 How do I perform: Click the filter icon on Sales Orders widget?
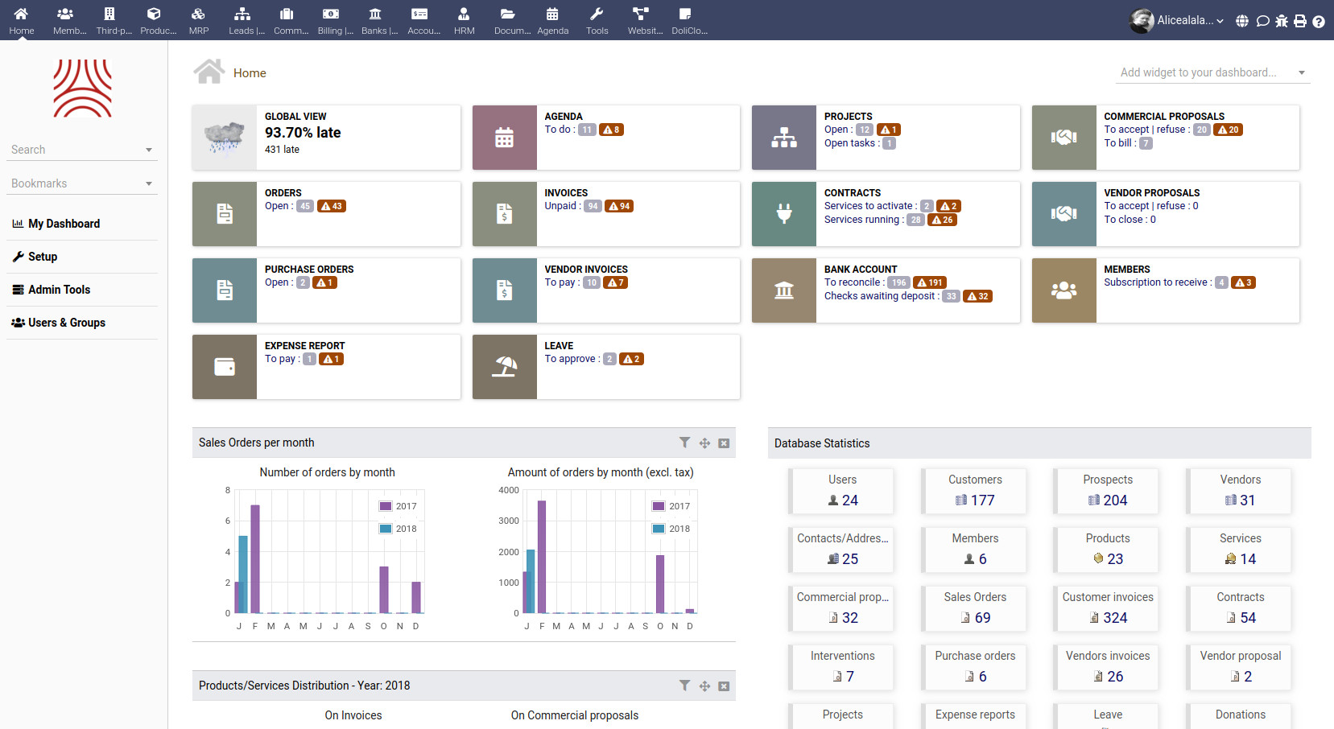685,443
